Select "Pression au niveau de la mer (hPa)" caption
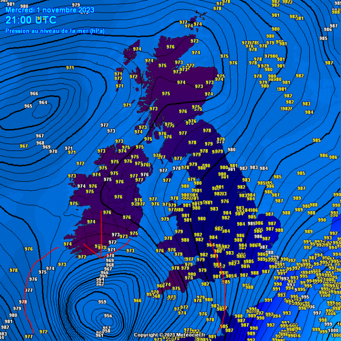Viewport: 341px width, 341px height. point(55,31)
